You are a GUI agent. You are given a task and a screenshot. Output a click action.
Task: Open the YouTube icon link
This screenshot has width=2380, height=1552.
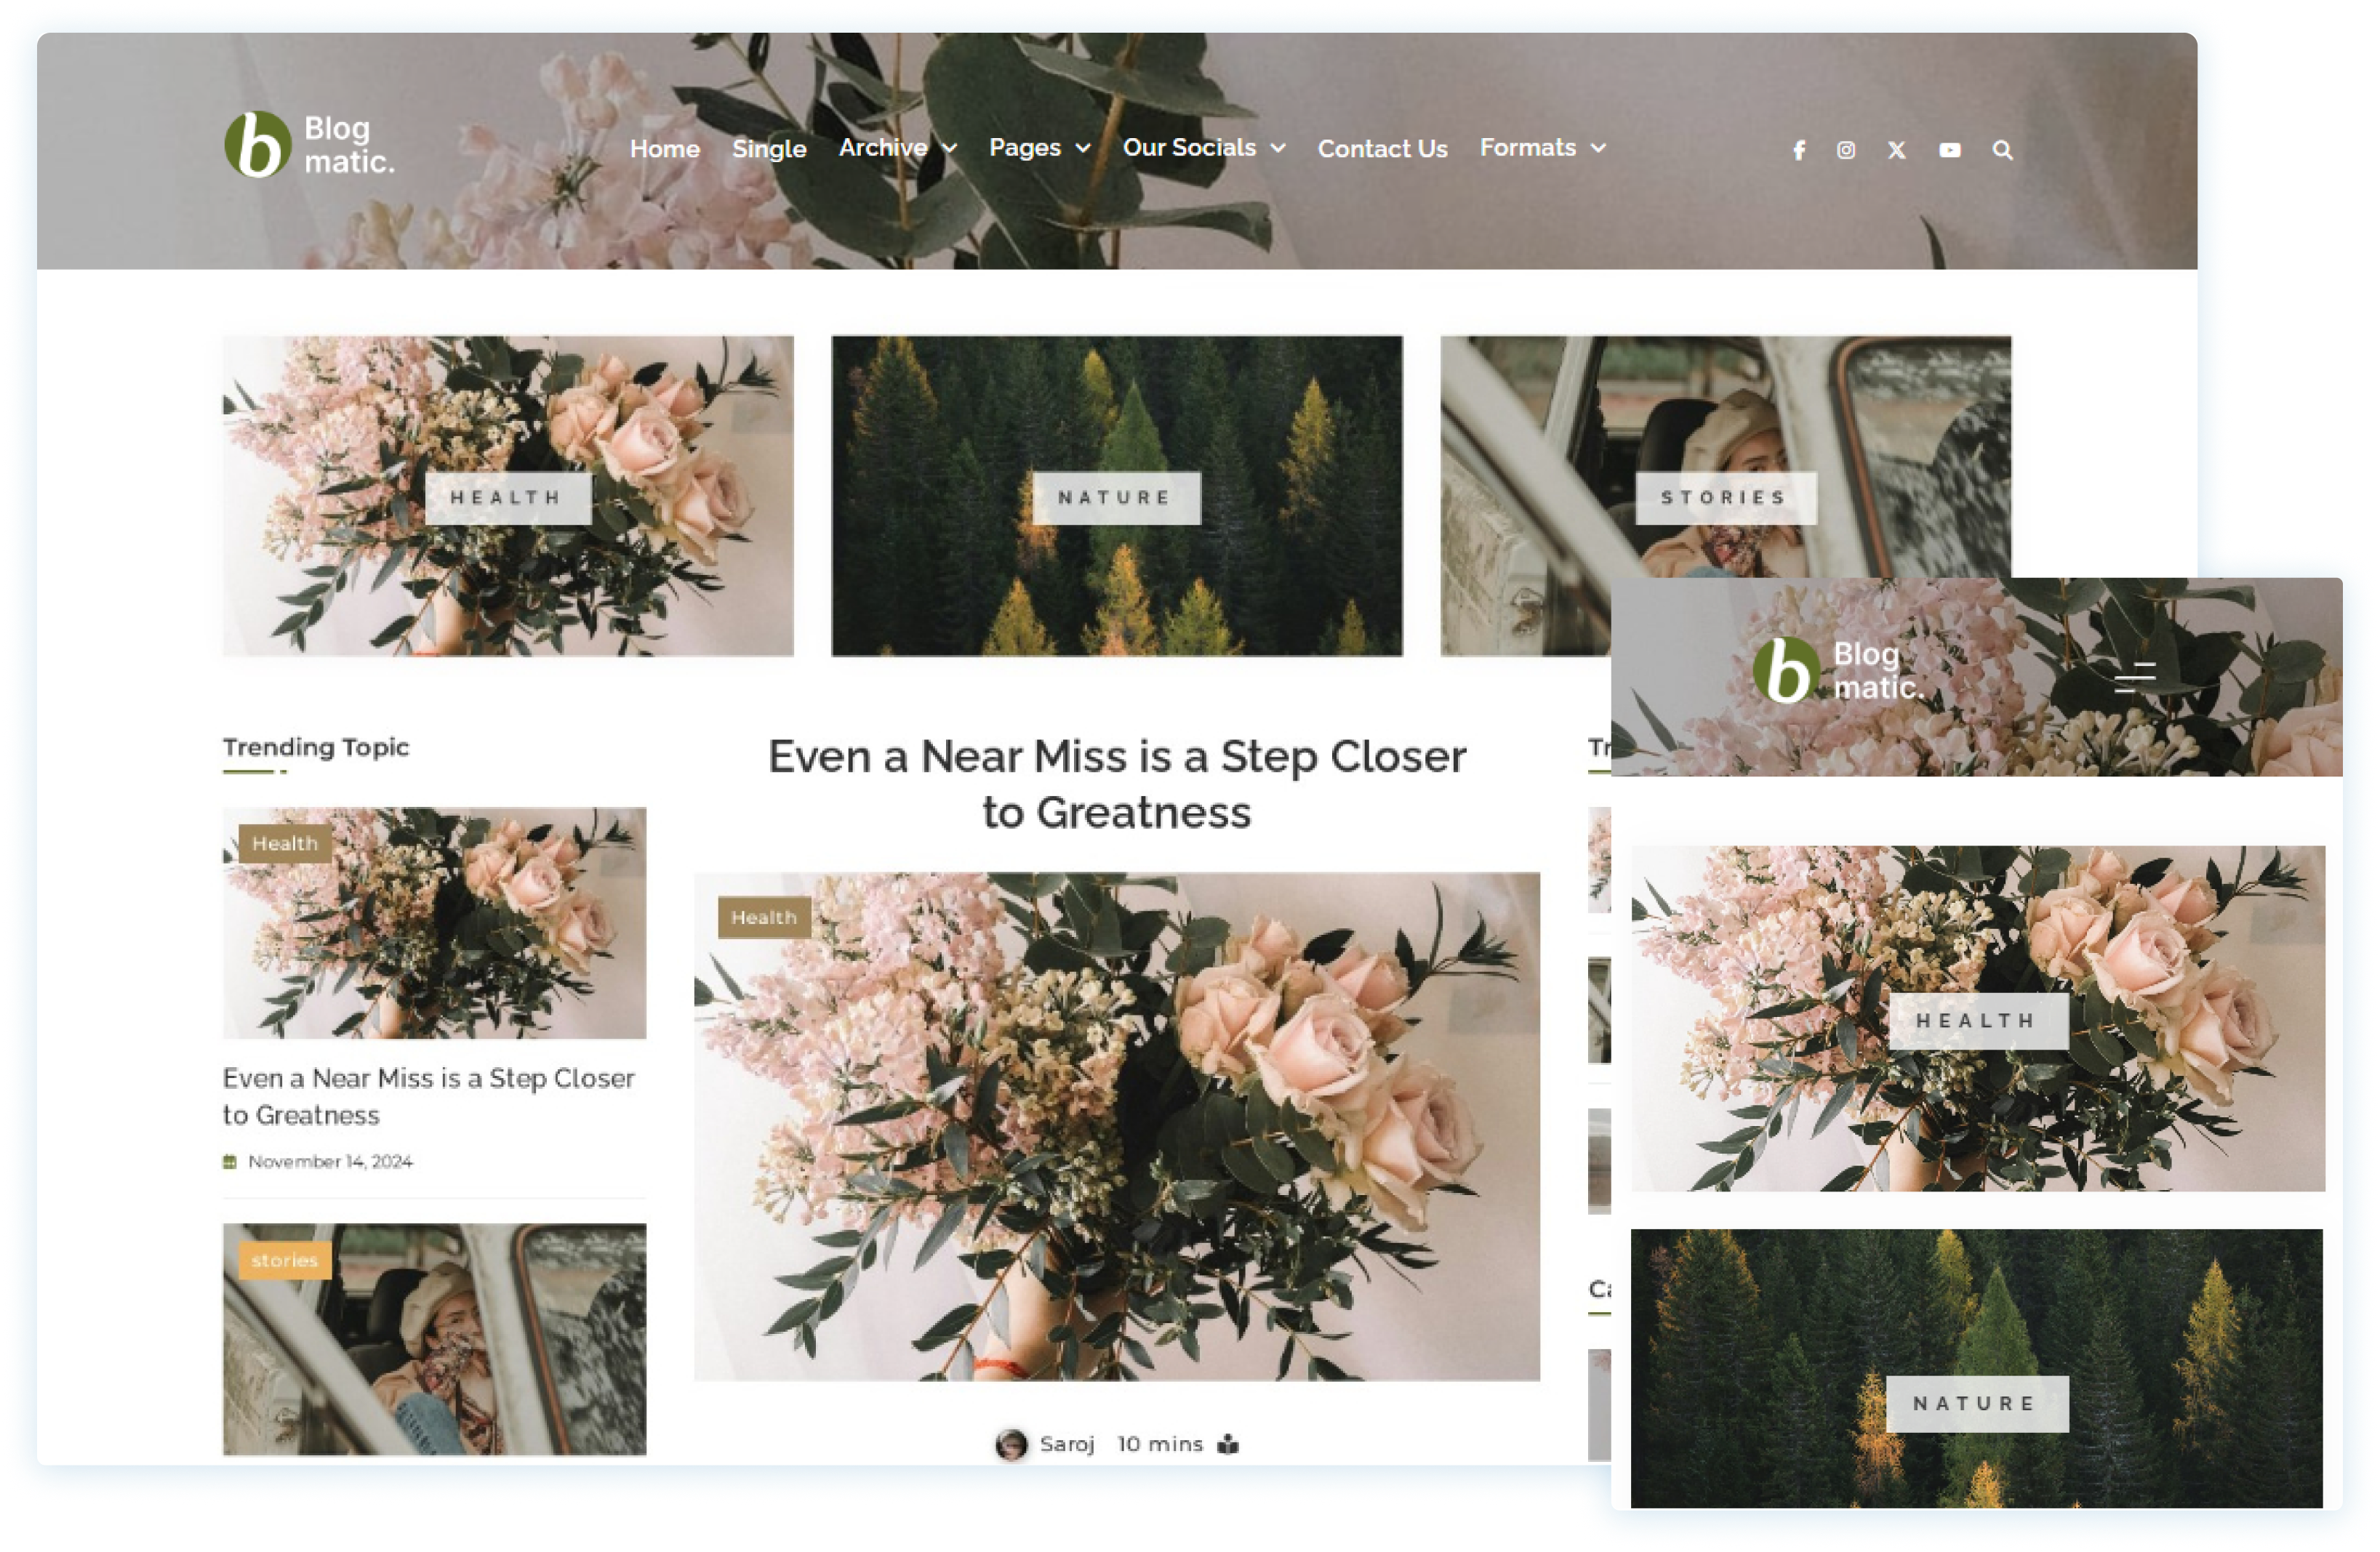tap(1949, 150)
